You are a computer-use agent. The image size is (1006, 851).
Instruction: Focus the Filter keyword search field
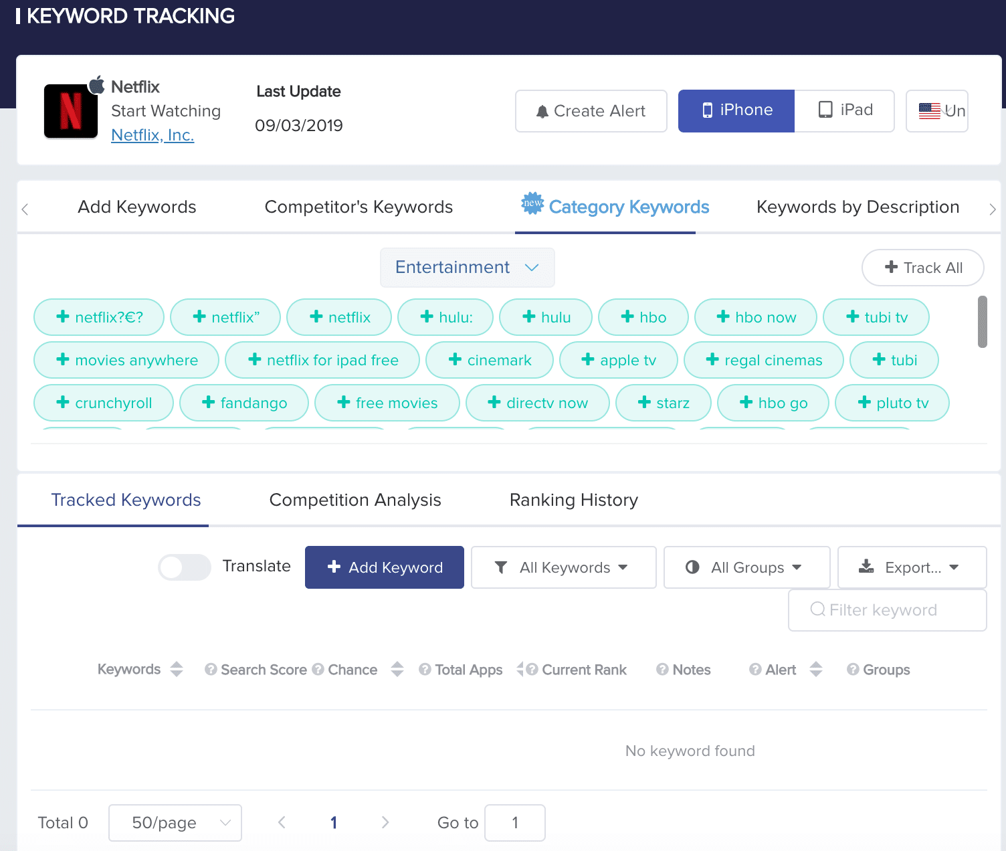point(888,610)
